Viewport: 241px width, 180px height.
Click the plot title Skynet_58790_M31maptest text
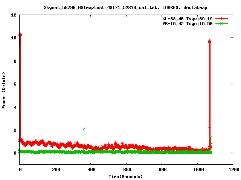pos(125,7)
